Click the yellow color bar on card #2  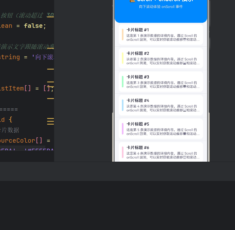coord(123,58)
